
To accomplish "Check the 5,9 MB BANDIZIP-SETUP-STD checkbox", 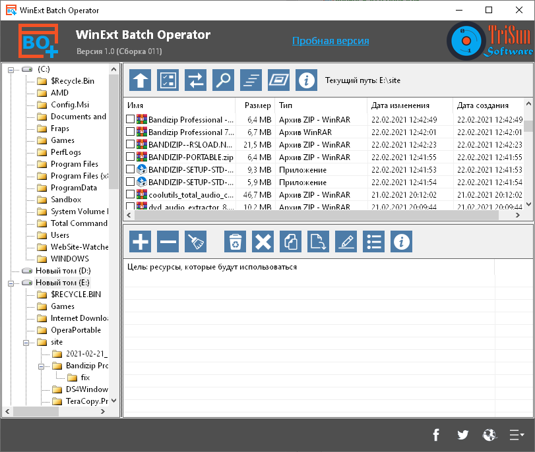I will [130, 182].
